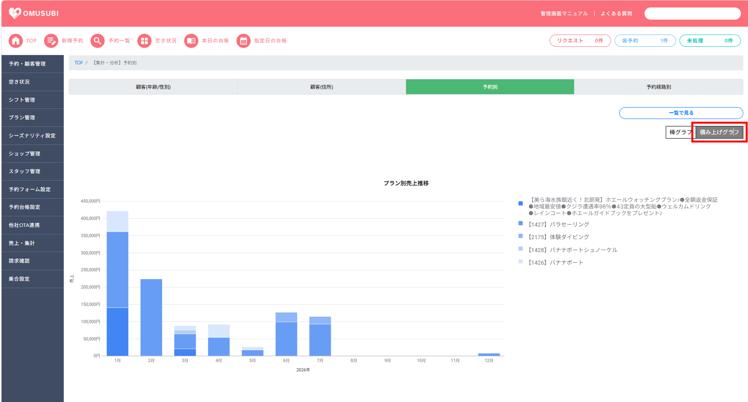Viewport: 748px width, 402px height.
Task: Click the 予約一覧 magnifier icon
Action: point(98,40)
